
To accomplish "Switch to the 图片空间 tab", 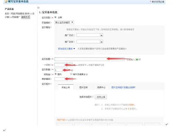I will tap(83, 87).
